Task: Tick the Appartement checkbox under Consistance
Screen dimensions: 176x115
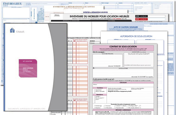Action: (x=95, y=90)
